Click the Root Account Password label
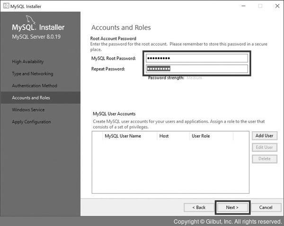The width and height of the screenshot is (284, 226). (113, 38)
